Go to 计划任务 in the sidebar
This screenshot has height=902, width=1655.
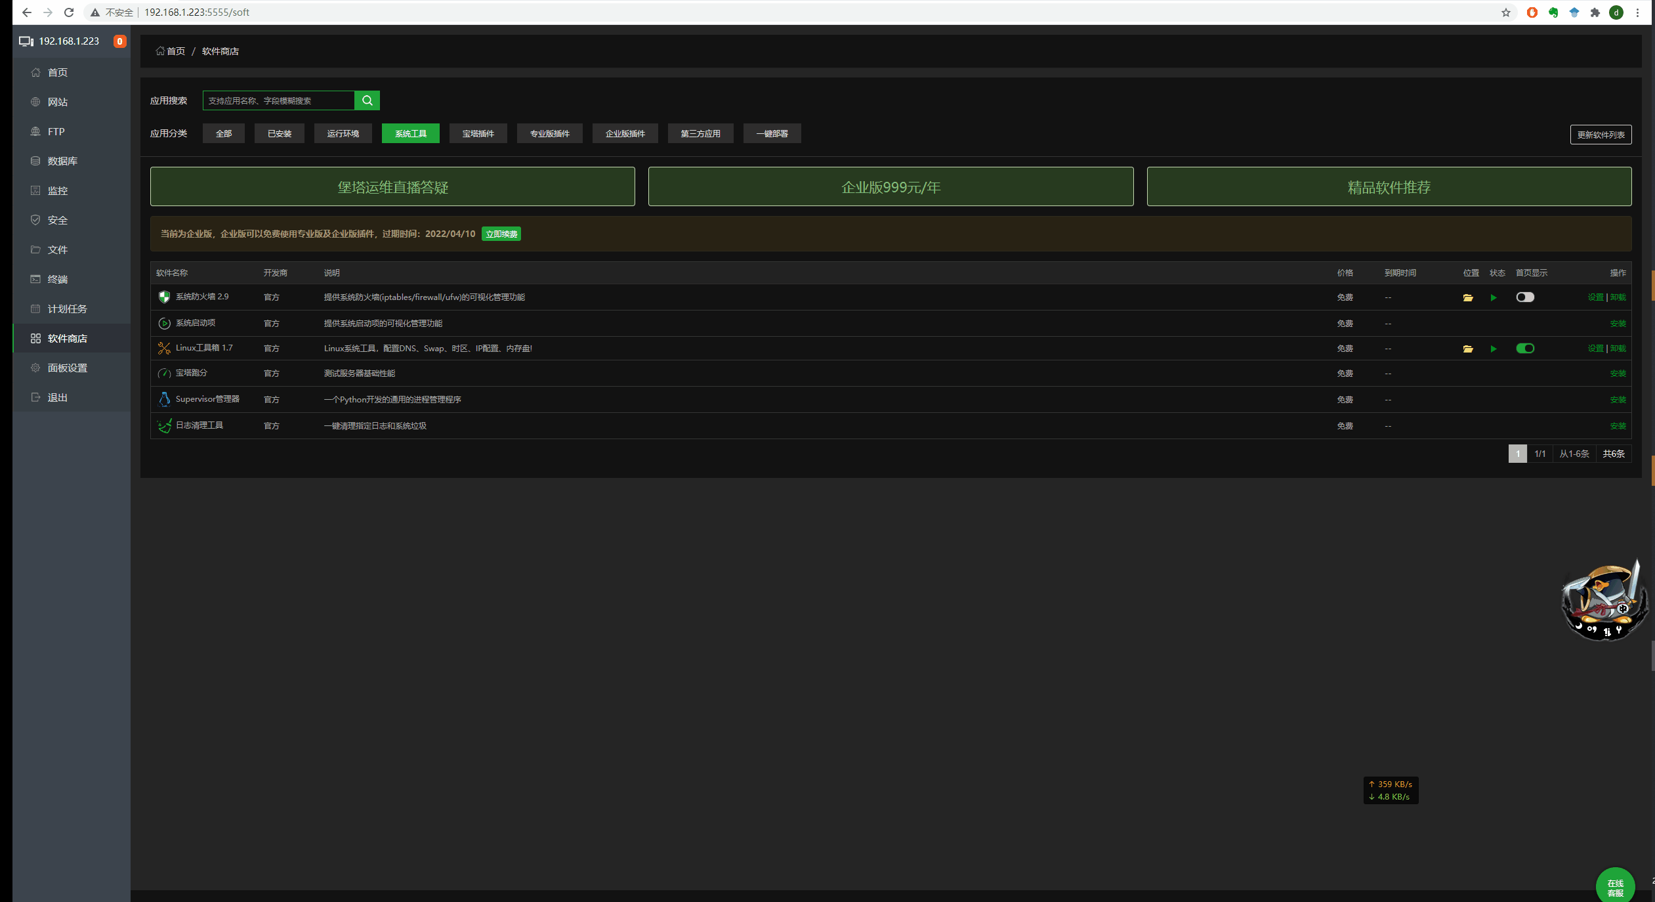(67, 309)
